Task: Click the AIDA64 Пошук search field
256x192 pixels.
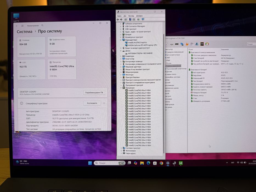Action: (251, 44)
